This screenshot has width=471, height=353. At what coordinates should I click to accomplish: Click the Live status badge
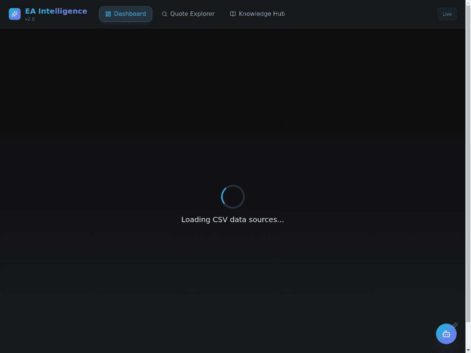(447, 14)
